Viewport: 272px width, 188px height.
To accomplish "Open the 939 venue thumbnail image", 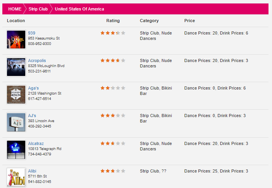I will tap(16, 40).
